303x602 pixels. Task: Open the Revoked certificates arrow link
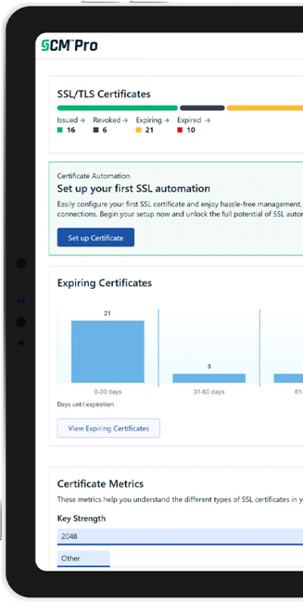pos(111,120)
